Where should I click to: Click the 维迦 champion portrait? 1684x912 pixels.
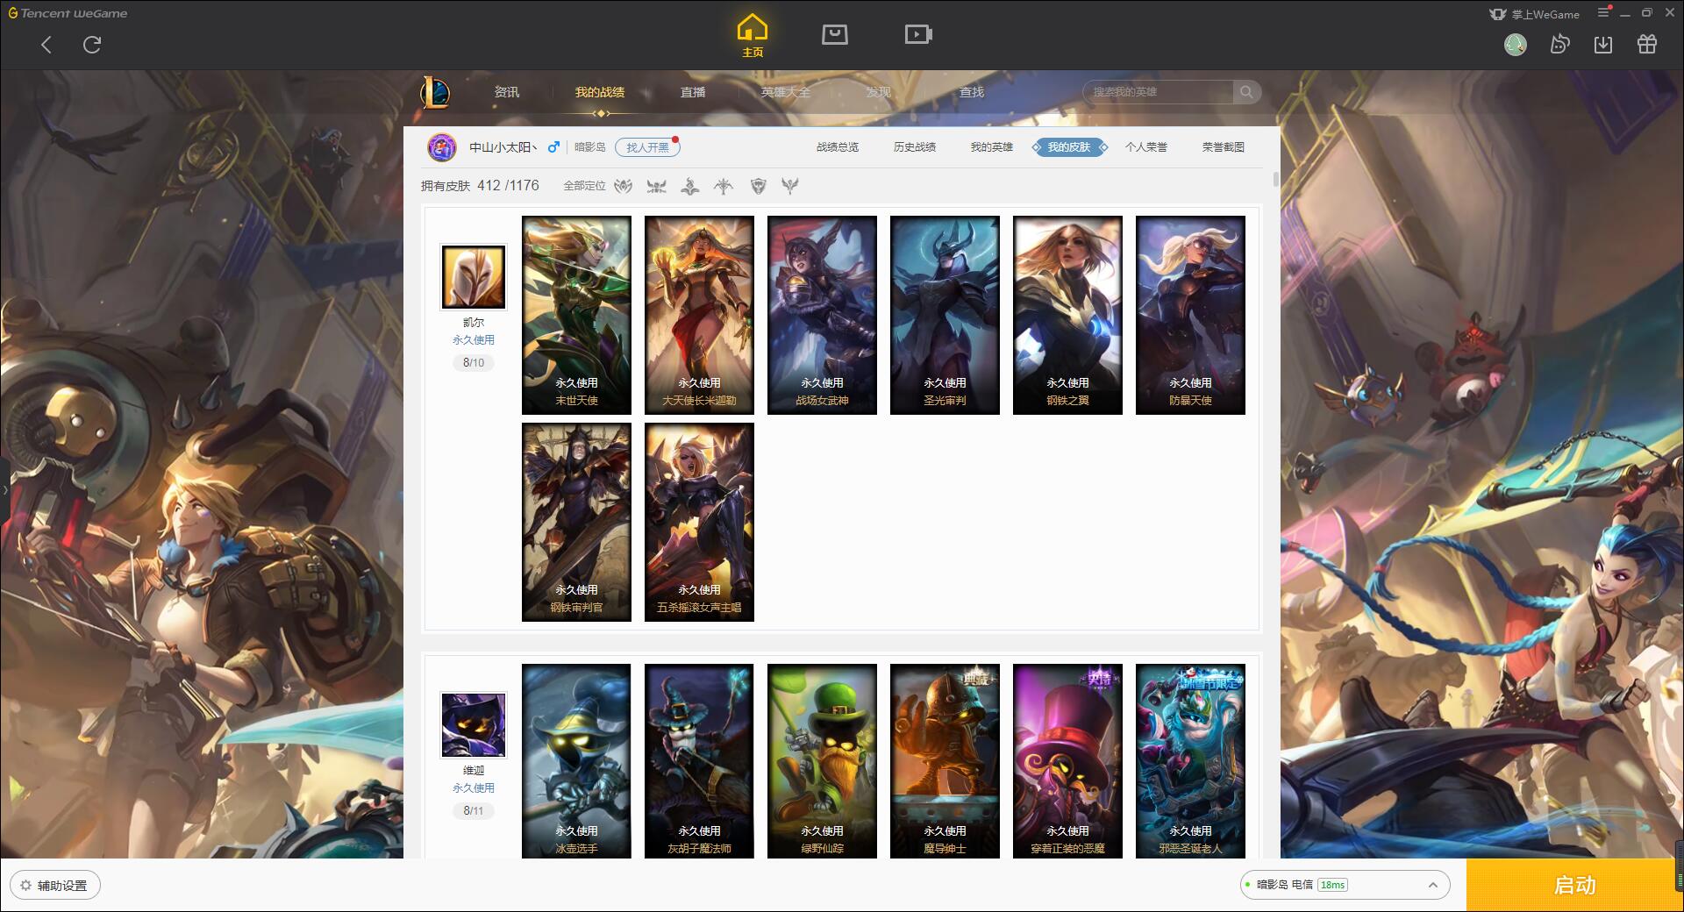(474, 725)
